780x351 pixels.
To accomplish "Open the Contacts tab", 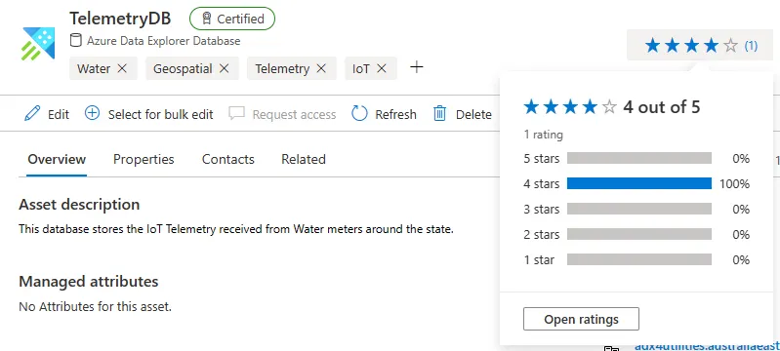I will pos(227,159).
